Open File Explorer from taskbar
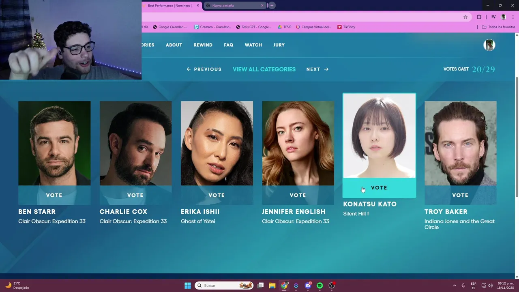Viewport: 519px width, 292px height. pos(272,286)
